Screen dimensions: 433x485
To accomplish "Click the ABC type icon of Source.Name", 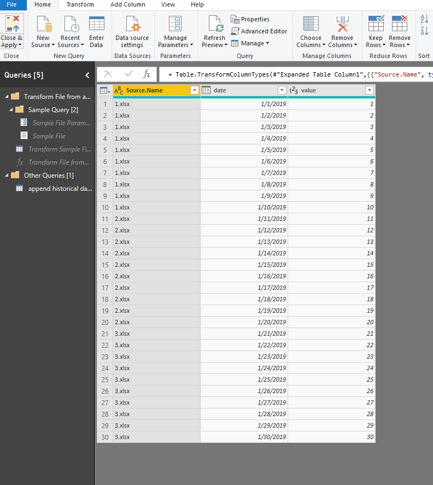I will (119, 90).
